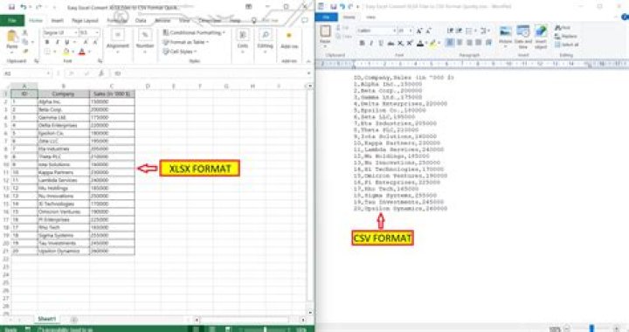Click the Insert Function fx button
The width and height of the screenshot is (629, 332).
101,73
